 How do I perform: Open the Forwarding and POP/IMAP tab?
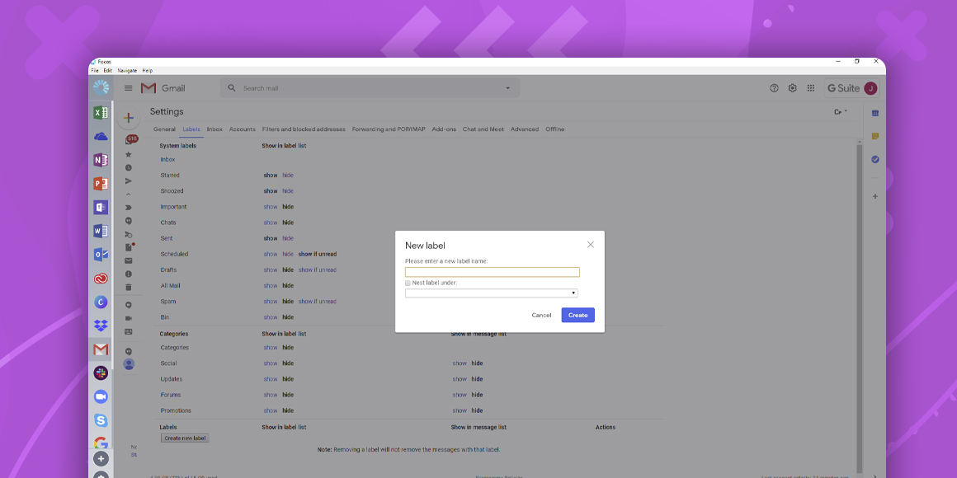pos(389,129)
